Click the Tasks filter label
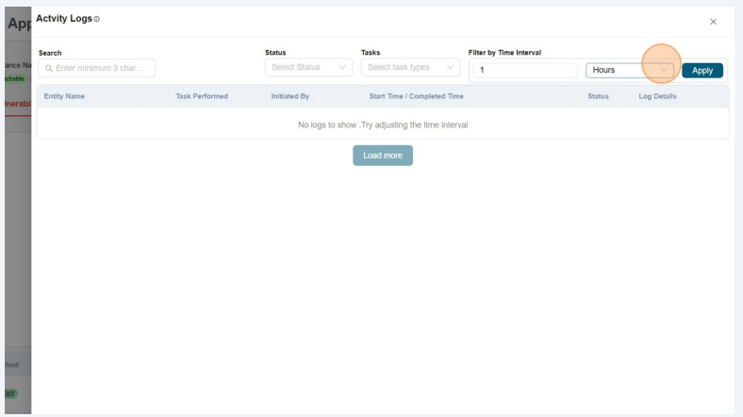This screenshot has height=417, width=743. click(371, 53)
